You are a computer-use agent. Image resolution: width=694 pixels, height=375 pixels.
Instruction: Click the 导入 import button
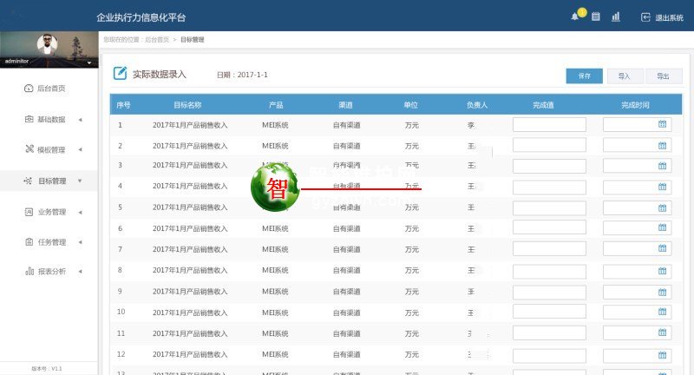tap(625, 76)
